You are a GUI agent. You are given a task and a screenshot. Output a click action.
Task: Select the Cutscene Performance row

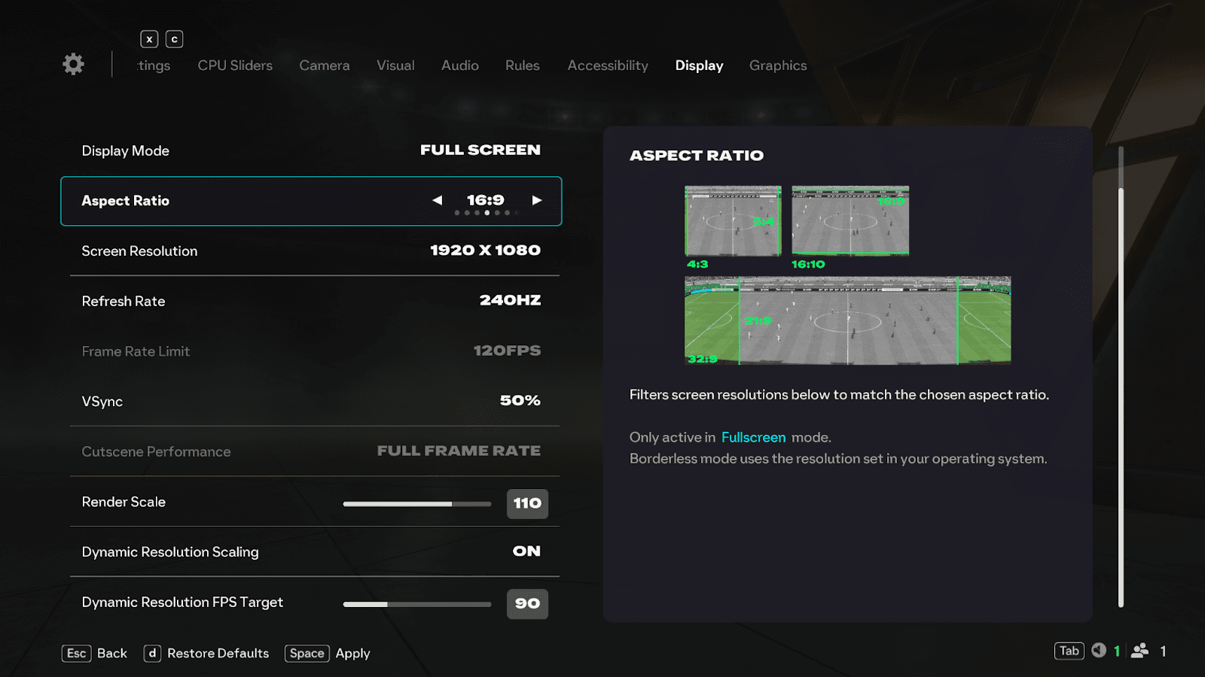click(x=311, y=451)
